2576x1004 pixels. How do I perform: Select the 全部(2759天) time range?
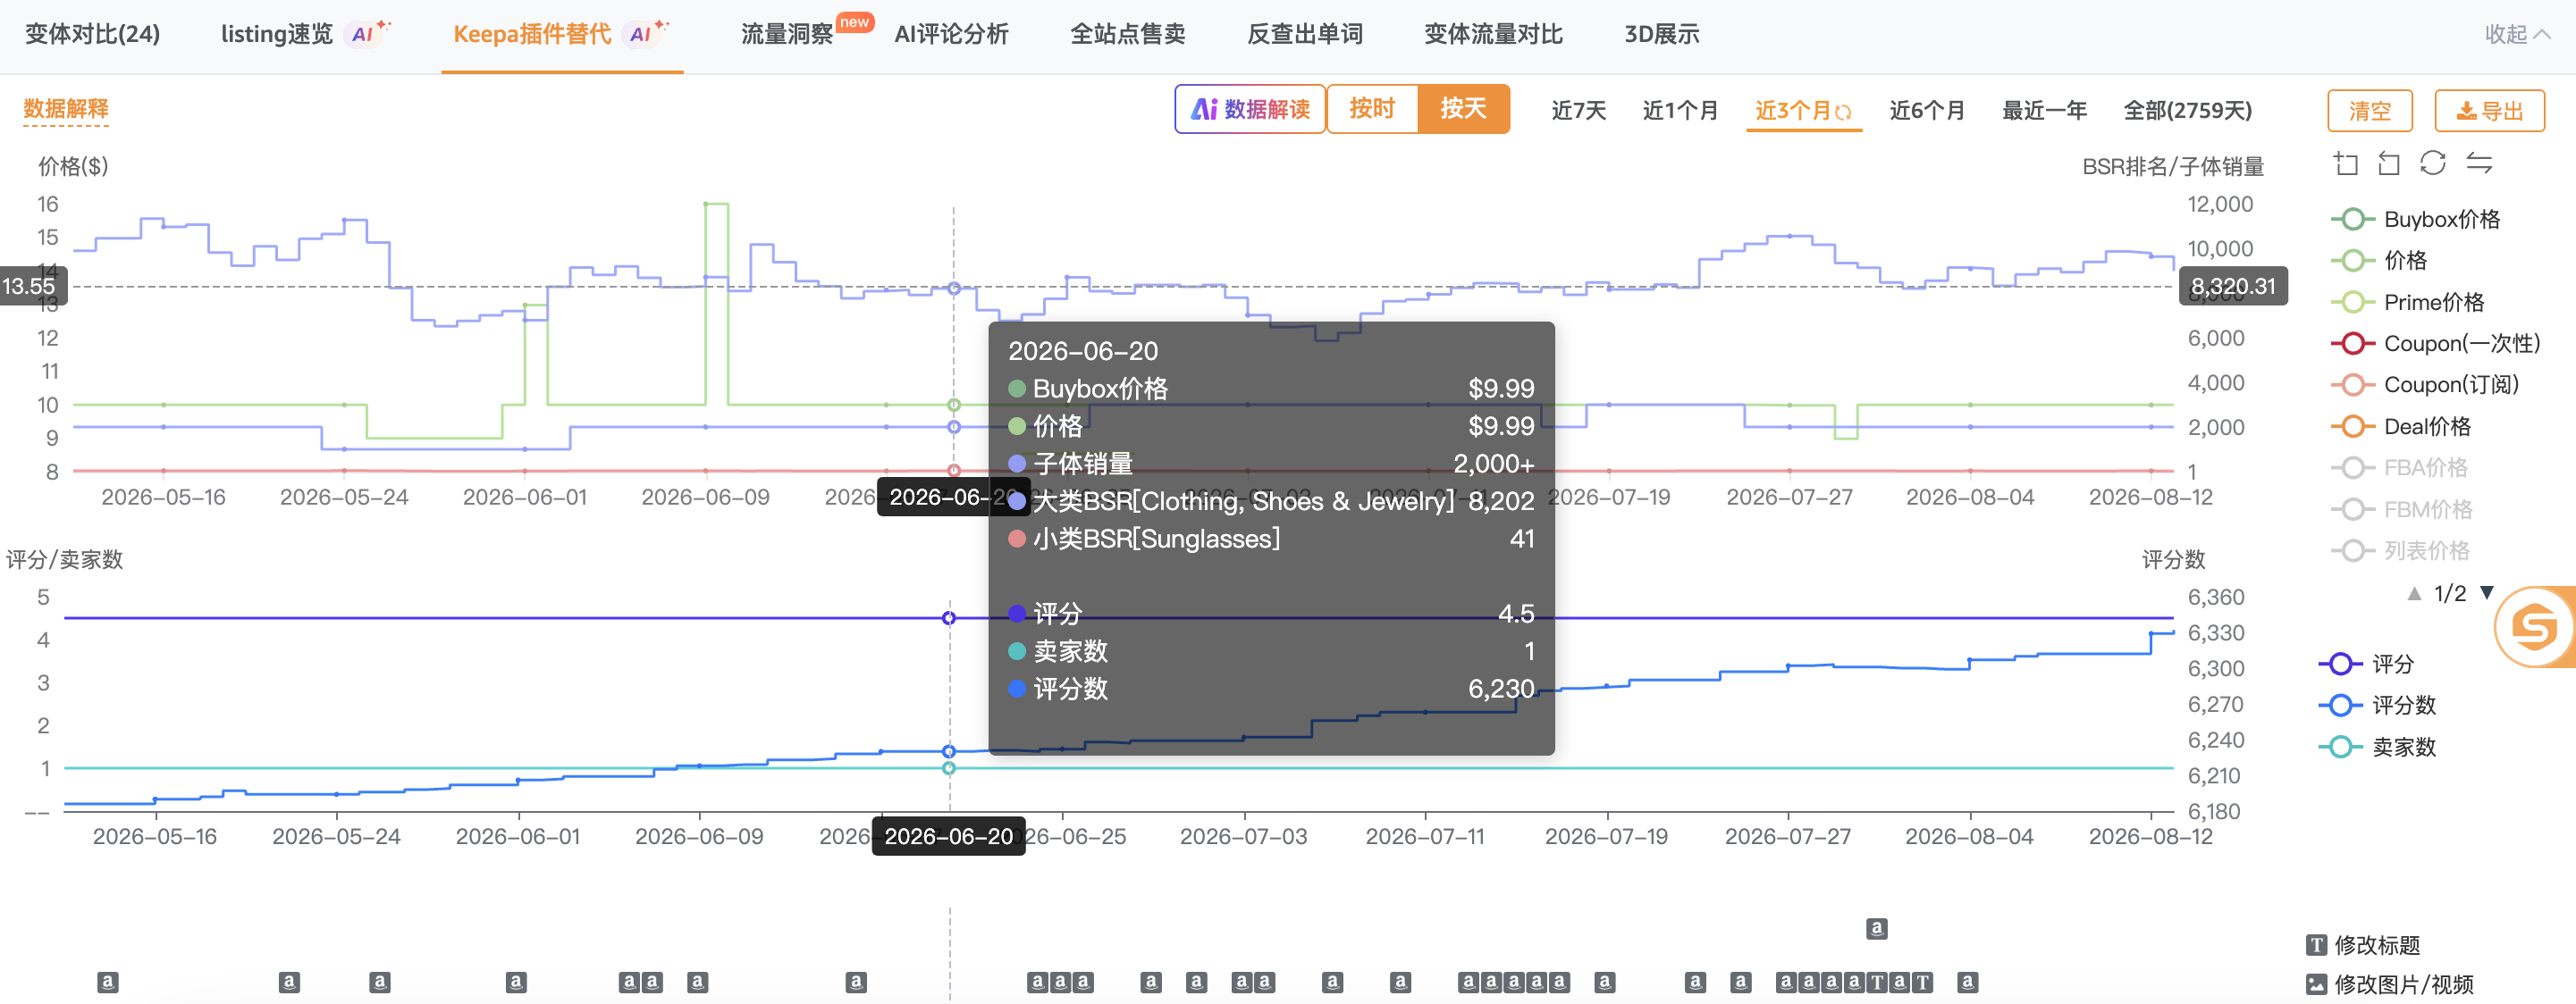tap(2187, 110)
